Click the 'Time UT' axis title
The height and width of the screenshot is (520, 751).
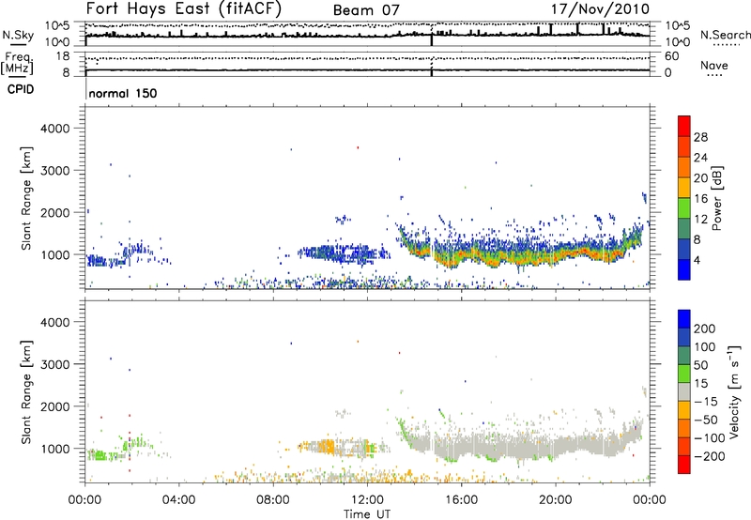(367, 514)
